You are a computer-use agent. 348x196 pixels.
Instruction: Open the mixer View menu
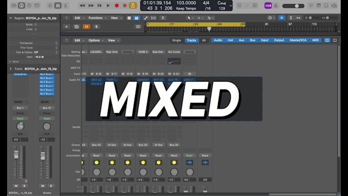pos(114,40)
